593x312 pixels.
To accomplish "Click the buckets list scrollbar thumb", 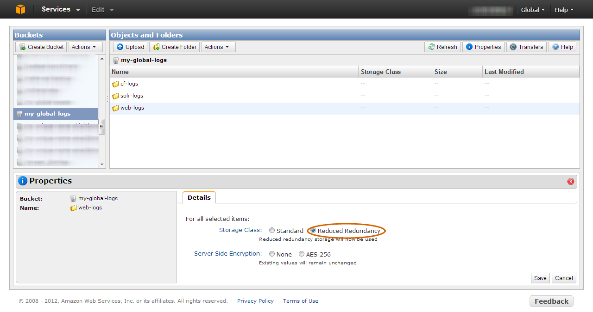I will (102, 126).
